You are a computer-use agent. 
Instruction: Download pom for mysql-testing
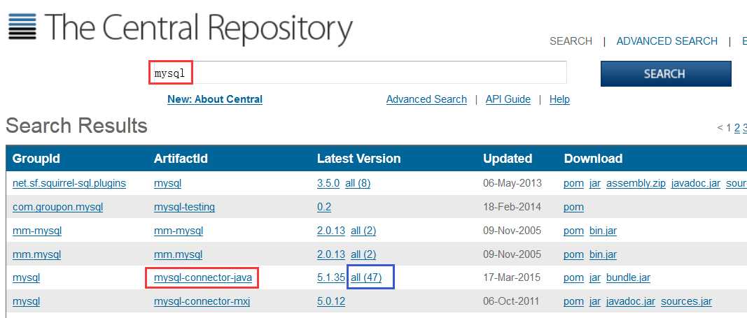coord(573,208)
